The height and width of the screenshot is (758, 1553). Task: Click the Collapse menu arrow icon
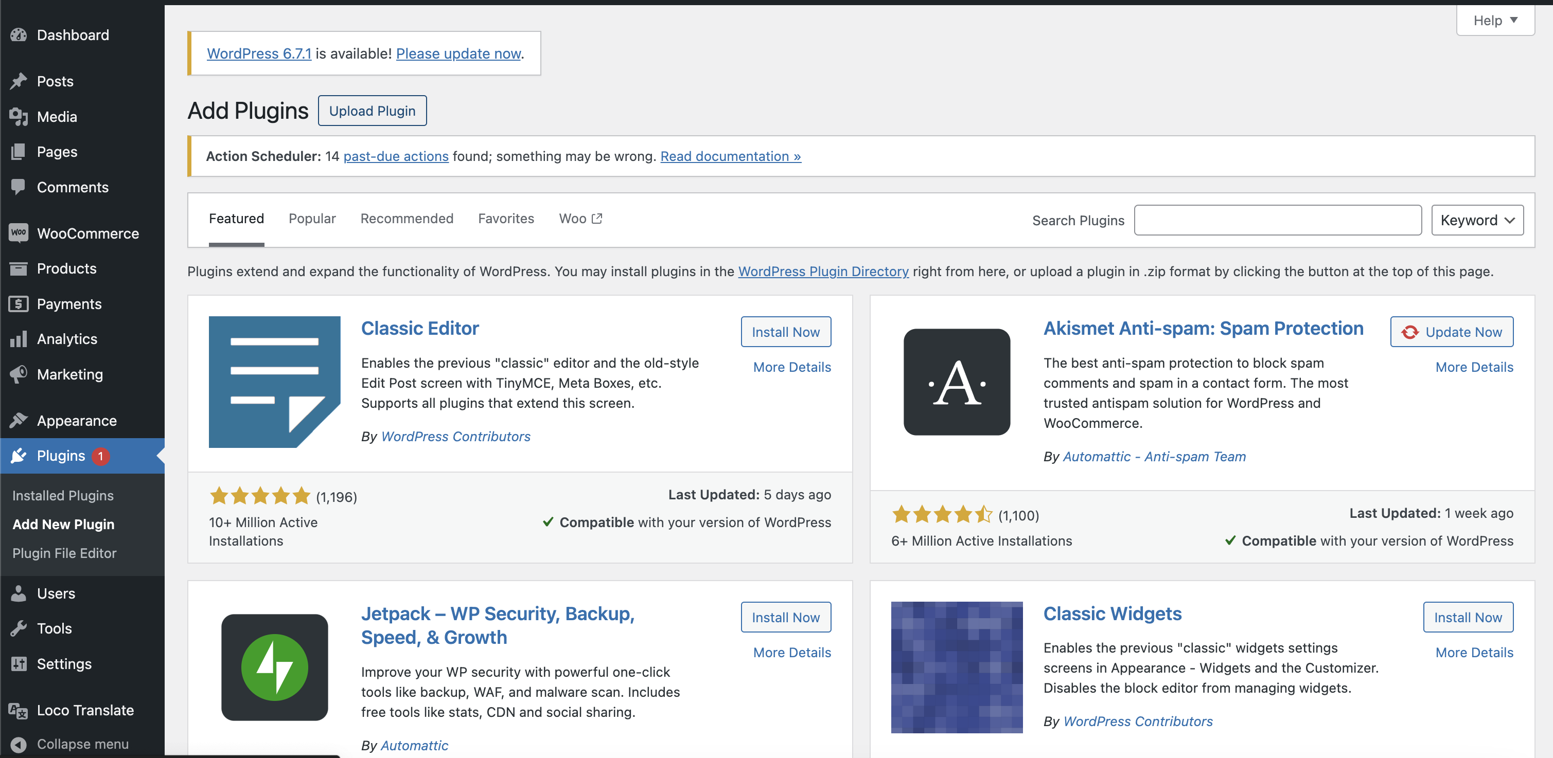coord(19,745)
